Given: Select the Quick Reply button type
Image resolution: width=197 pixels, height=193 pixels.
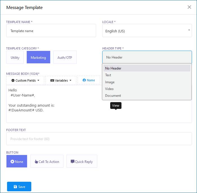Looking at the screenshot, I should (x=82, y=161).
